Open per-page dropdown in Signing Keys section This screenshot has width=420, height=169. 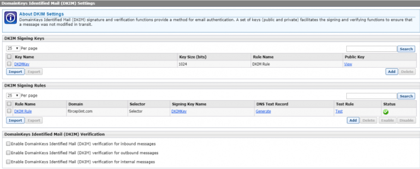click(13, 49)
